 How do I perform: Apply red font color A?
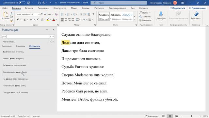click(x=54, y=20)
